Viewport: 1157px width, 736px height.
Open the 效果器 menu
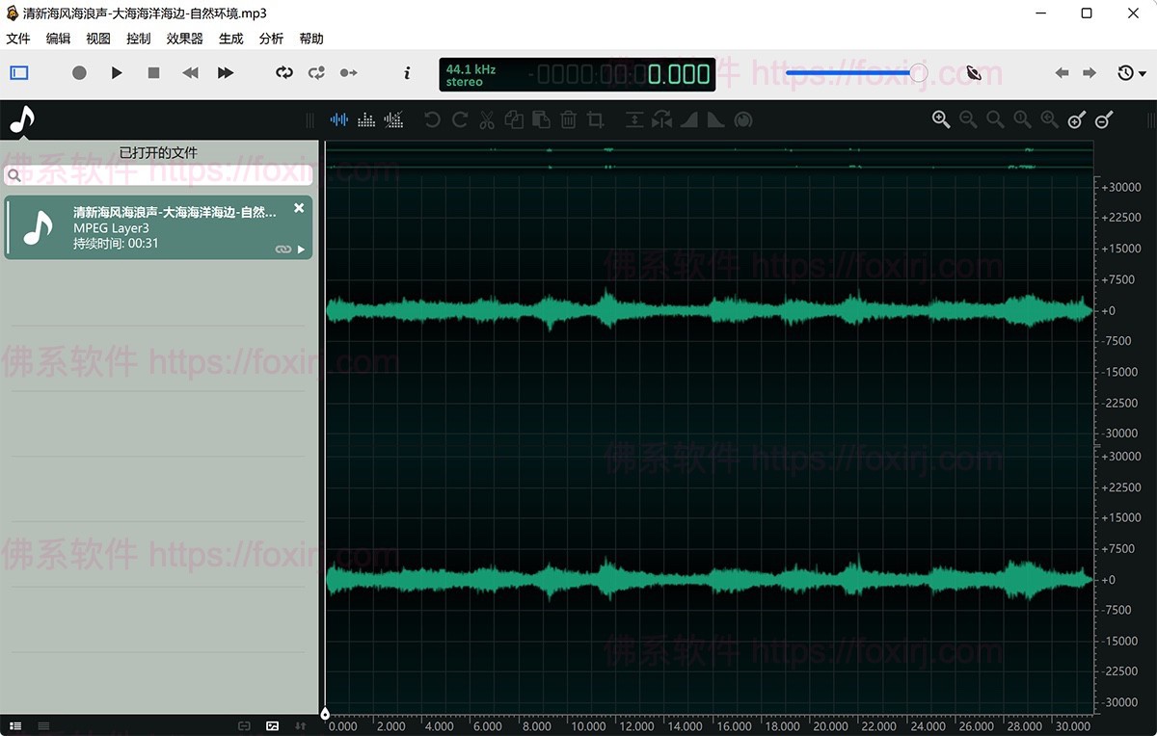(184, 39)
